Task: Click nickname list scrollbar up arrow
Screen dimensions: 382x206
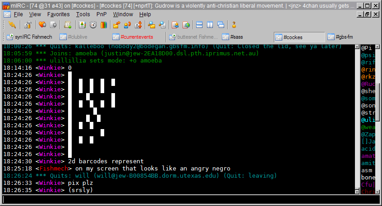Action: tap(377, 47)
